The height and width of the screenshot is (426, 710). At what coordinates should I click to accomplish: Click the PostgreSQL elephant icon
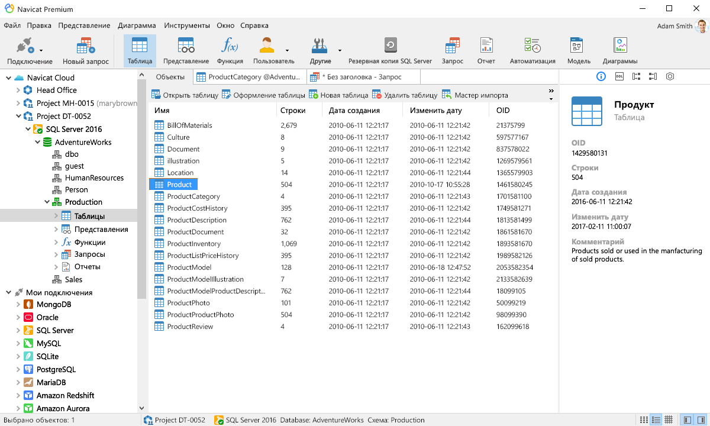pyautogui.click(x=28, y=370)
